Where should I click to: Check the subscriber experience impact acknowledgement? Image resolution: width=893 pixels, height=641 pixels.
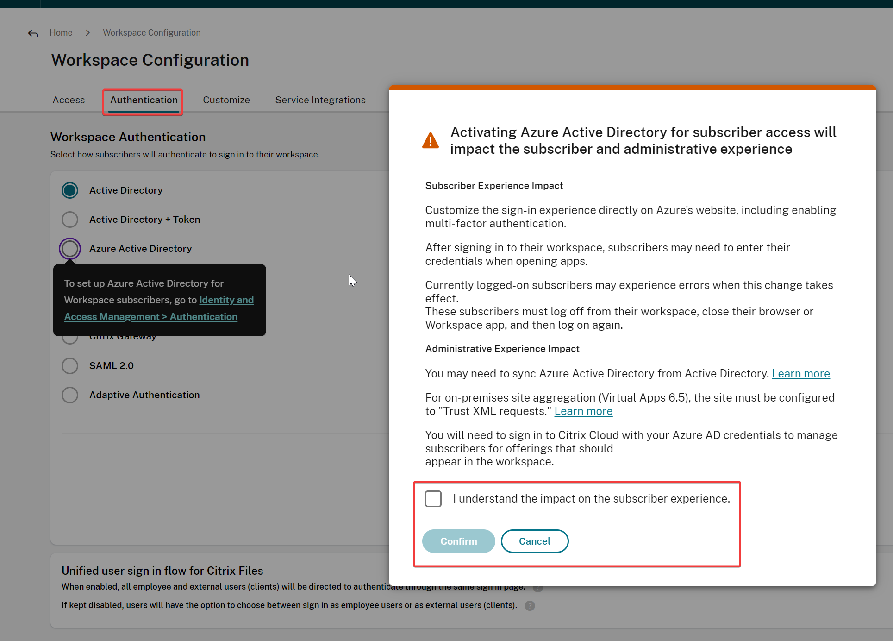[433, 499]
